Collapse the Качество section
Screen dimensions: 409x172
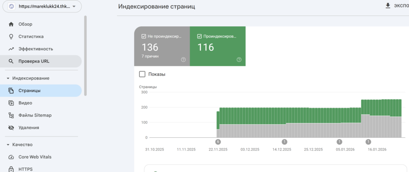8,145
